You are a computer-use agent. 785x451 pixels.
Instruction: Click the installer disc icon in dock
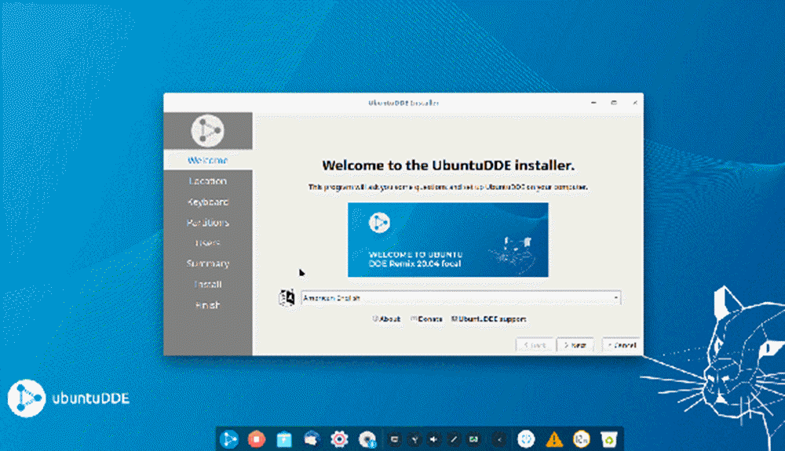367,439
